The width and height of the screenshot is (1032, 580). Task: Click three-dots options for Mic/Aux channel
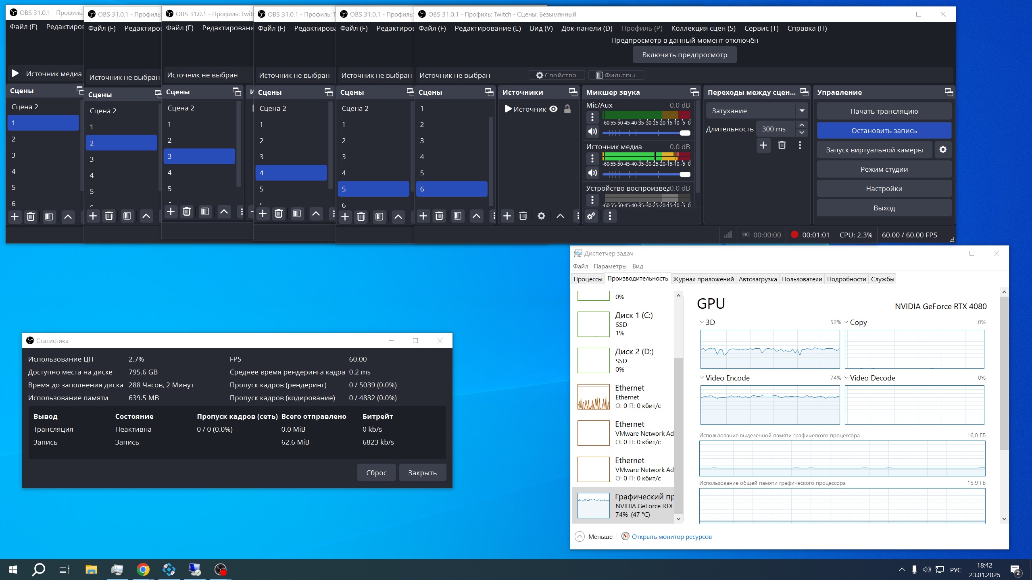(x=592, y=117)
